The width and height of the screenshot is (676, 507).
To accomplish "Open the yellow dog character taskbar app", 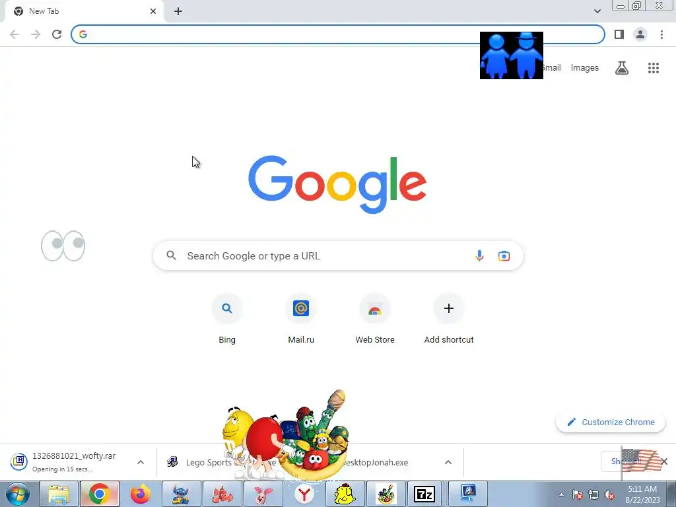I will pyautogui.click(x=345, y=494).
